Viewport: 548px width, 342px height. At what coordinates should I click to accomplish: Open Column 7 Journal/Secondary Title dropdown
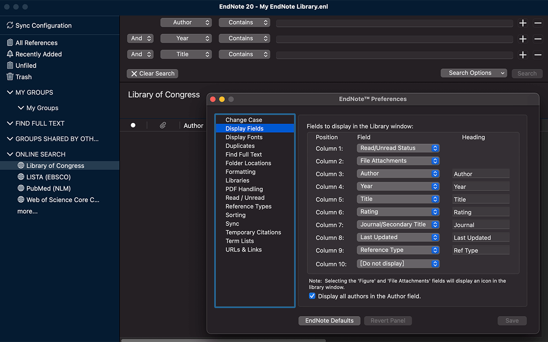tap(398, 225)
